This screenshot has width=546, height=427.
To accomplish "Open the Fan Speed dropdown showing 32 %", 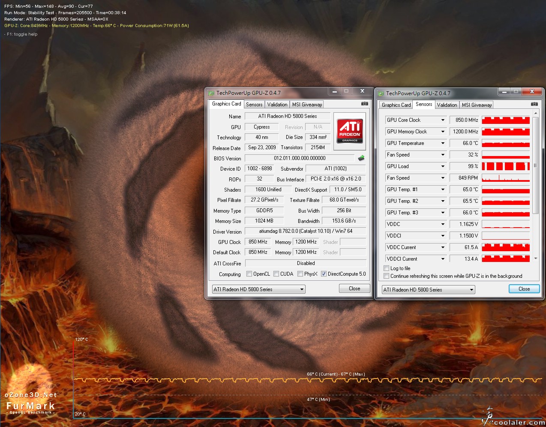I will (x=443, y=155).
